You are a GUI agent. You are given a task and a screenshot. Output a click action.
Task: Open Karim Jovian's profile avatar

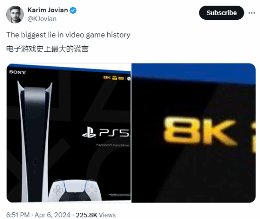[x=15, y=15]
